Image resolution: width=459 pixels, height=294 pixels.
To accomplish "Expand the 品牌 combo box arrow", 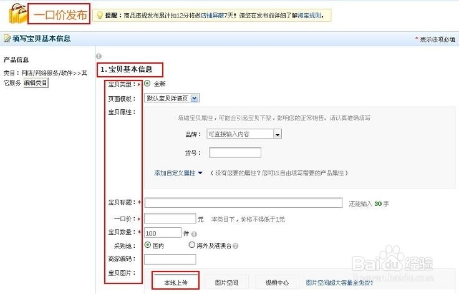I will coord(278,134).
